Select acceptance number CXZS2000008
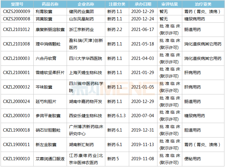The height and width of the screenshot is (167, 225). tap(17, 19)
